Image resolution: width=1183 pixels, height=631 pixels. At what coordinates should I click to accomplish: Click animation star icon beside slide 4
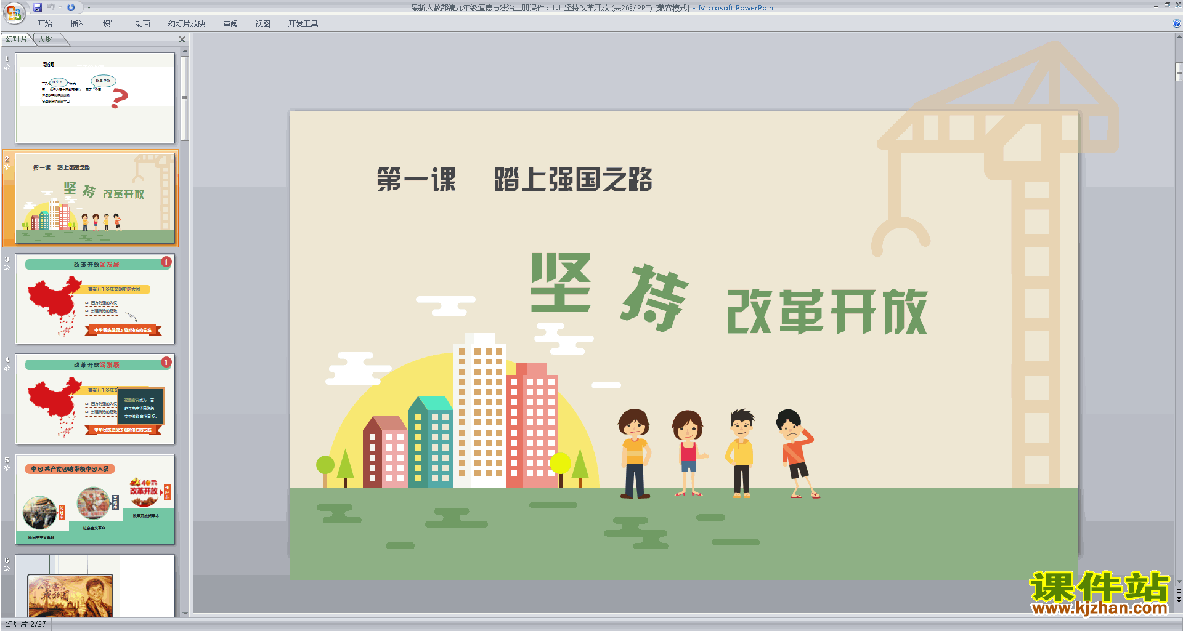click(x=7, y=368)
